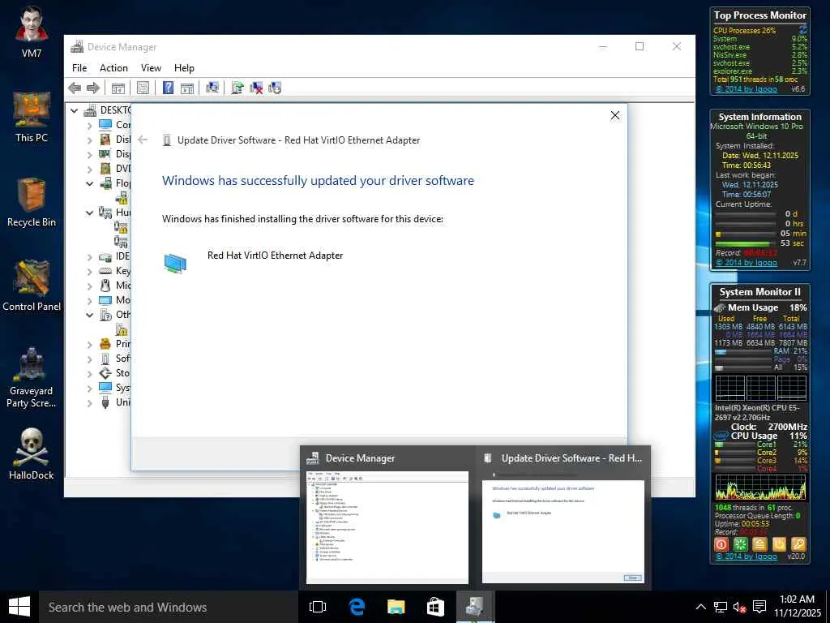The height and width of the screenshot is (623, 830).
Task: Click Igogo link in System Monitor II gadget
Action: [x=747, y=556]
